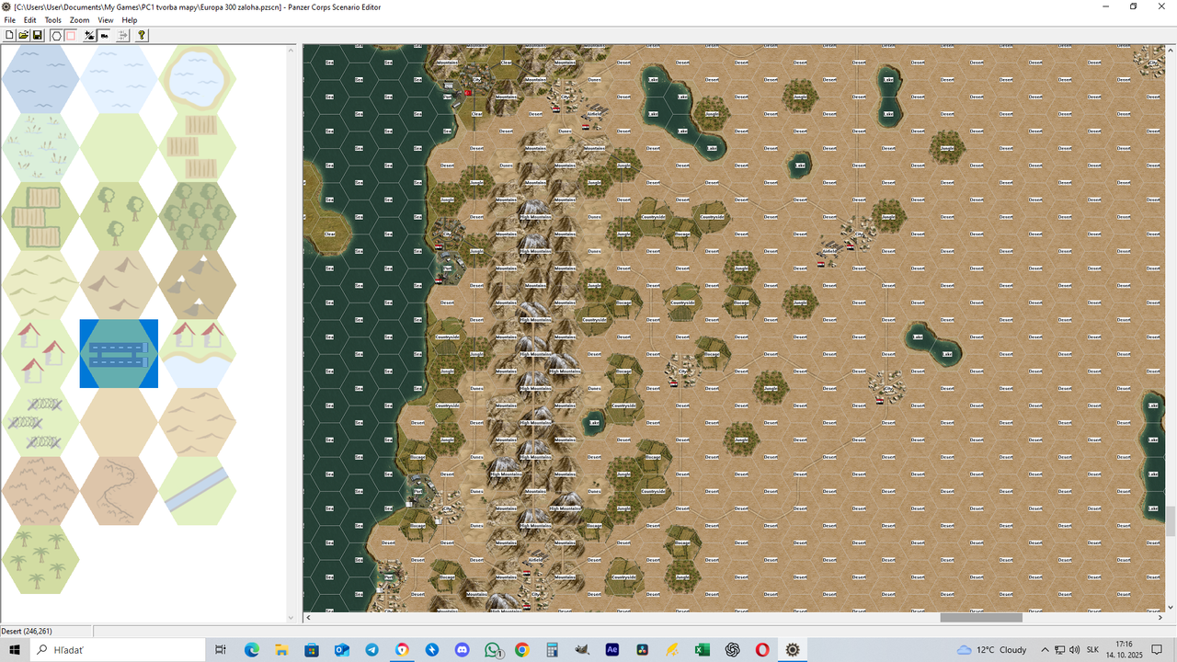This screenshot has width=1177, height=662.
Task: Select the deep sea terrain tile
Action: coord(40,79)
